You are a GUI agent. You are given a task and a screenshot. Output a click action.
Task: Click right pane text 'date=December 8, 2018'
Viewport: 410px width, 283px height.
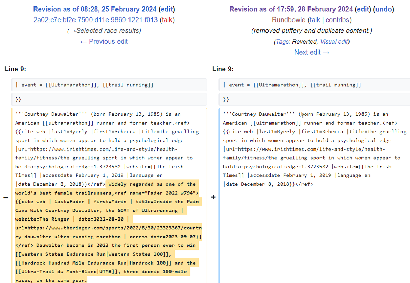(x=257, y=184)
